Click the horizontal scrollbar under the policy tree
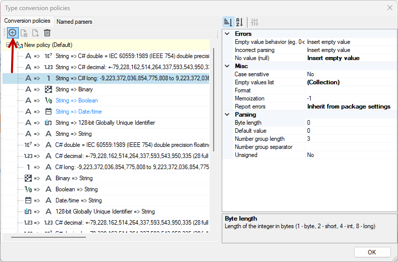398x262 pixels. click(x=48, y=237)
